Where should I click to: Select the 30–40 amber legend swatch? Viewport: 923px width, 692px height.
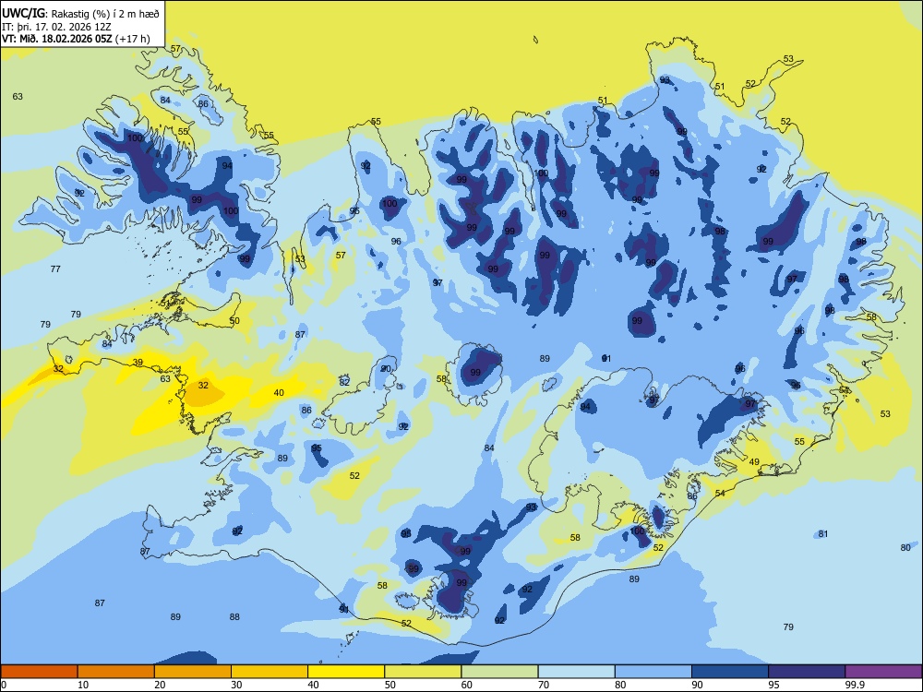click(270, 672)
